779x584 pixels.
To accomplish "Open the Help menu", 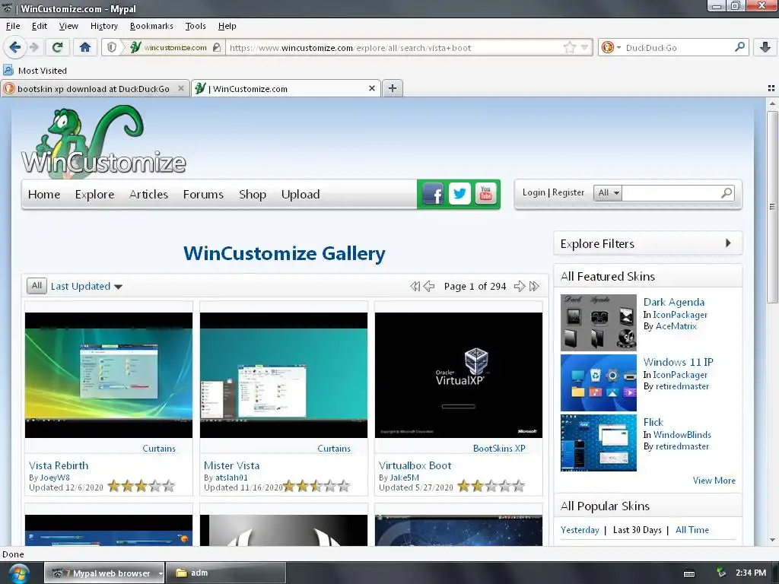I will [227, 26].
